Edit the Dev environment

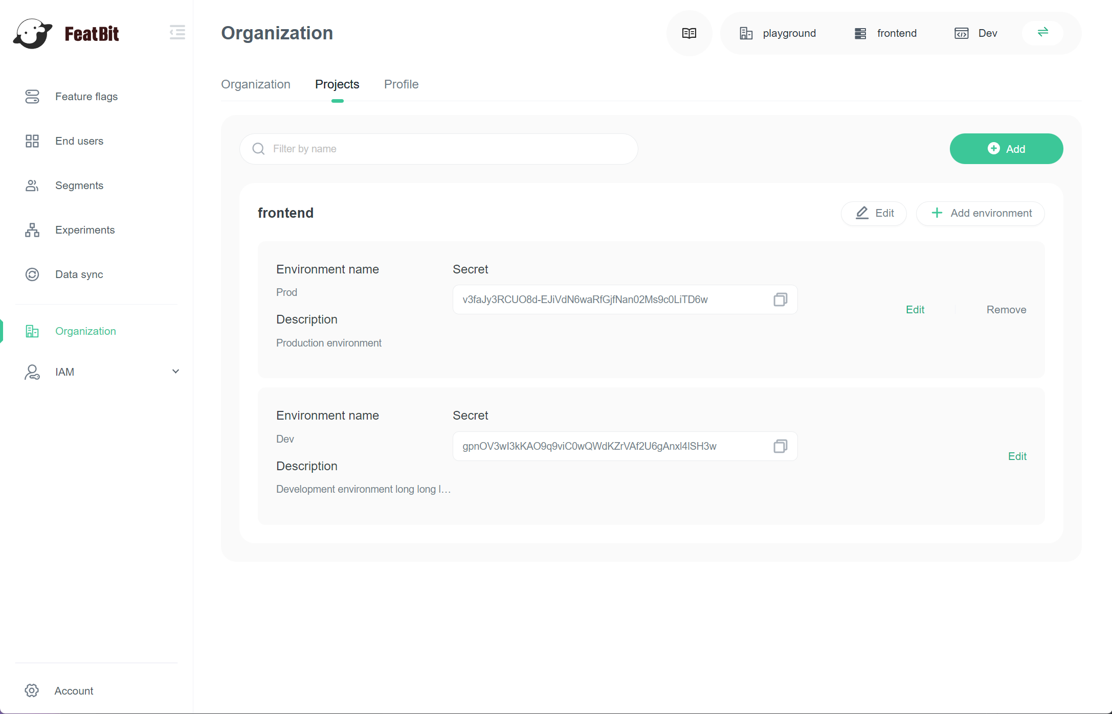[x=1017, y=456]
